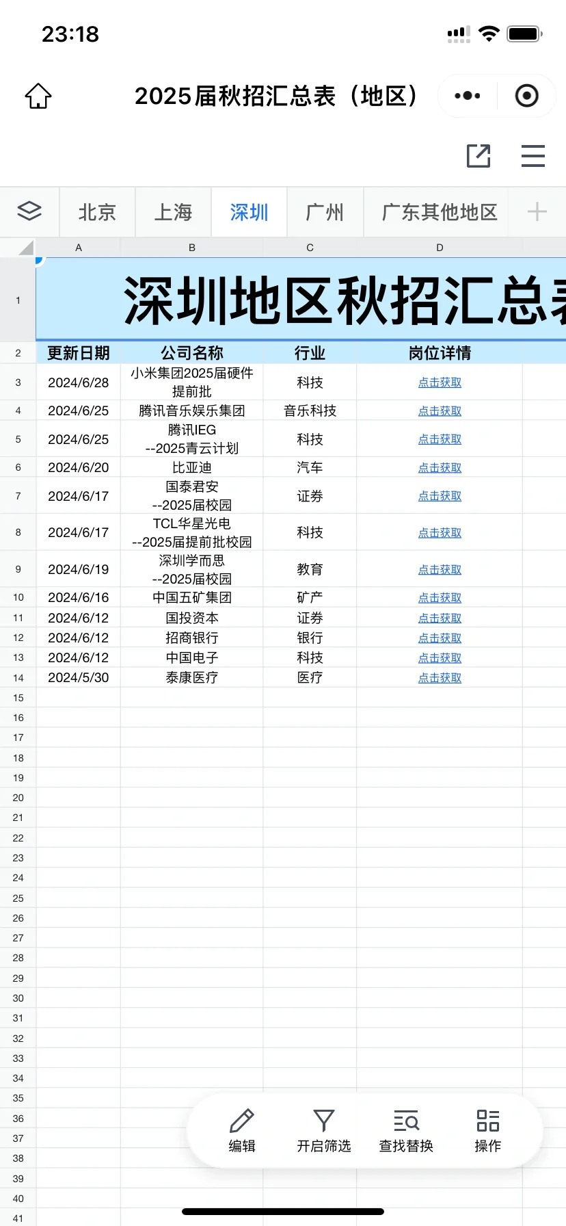This screenshot has height=1226, width=566.
Task: Select column C header
Action: pos(310,248)
